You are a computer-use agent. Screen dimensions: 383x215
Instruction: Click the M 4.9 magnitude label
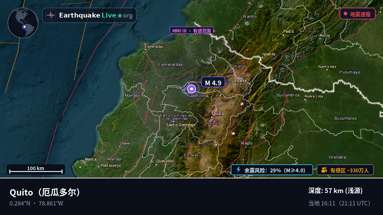213,83
